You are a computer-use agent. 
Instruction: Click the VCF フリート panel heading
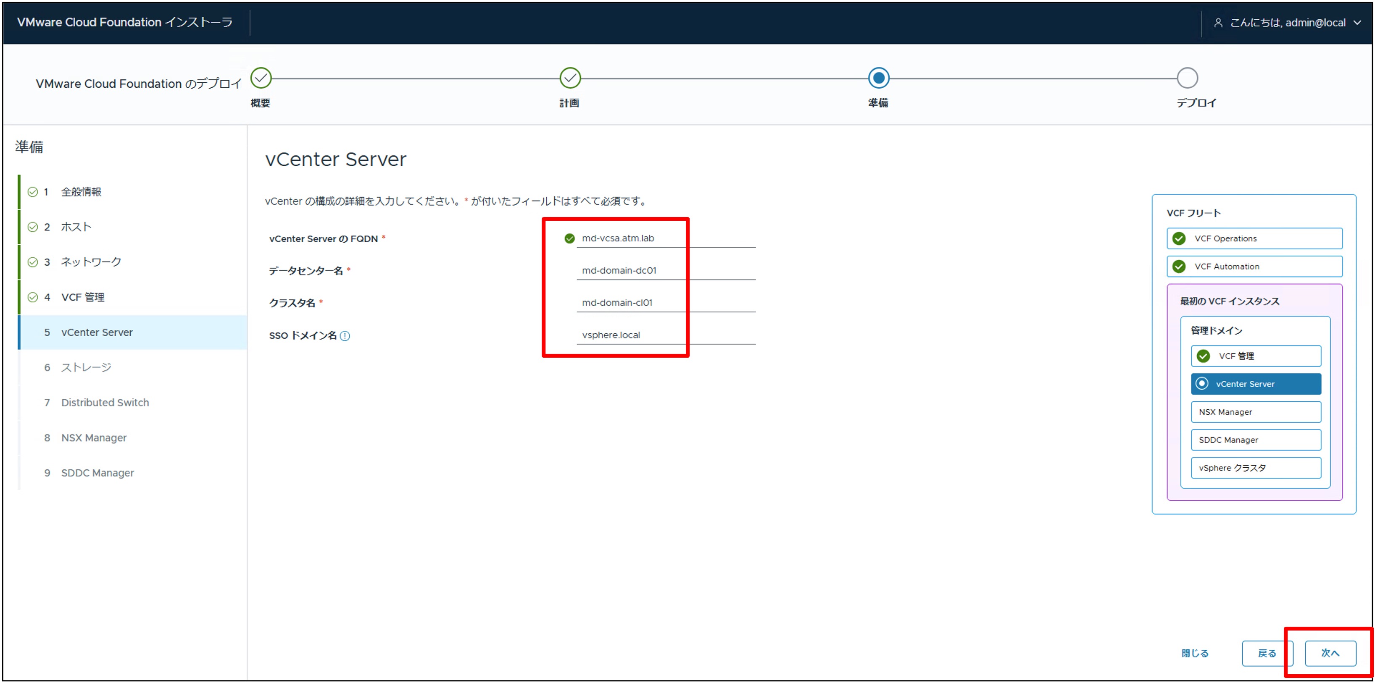coord(1193,213)
